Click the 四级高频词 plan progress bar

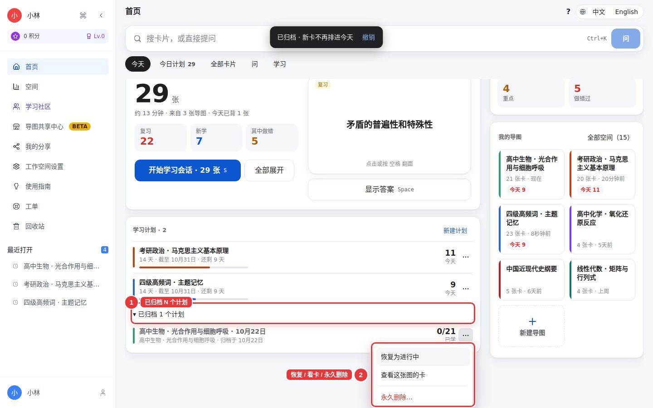point(194,299)
